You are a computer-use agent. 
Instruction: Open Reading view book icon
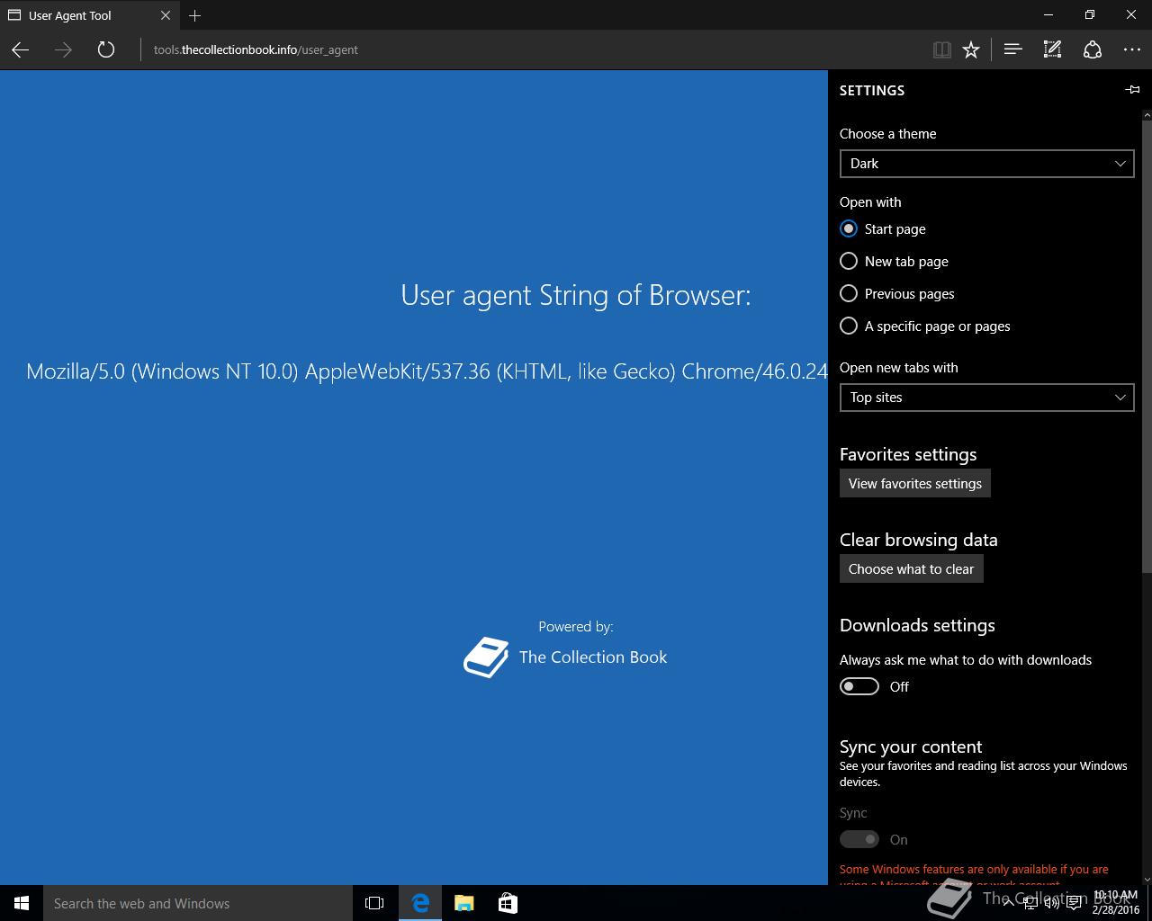pyautogui.click(x=942, y=49)
